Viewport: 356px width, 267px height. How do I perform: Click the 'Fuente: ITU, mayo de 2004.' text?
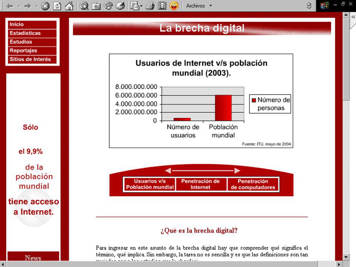point(267,144)
